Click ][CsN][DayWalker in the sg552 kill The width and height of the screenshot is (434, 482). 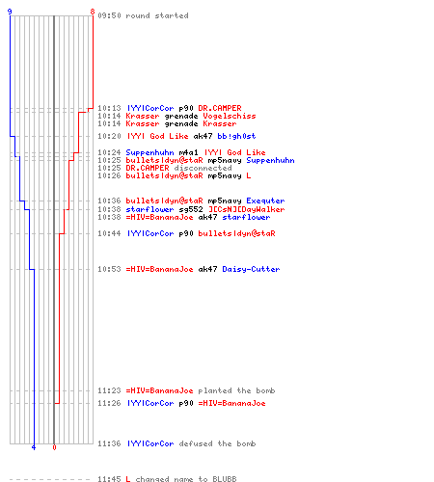pyautogui.click(x=247, y=209)
